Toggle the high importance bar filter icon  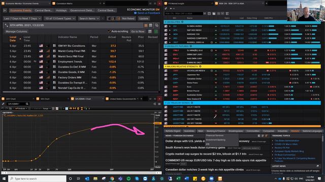click(x=118, y=18)
